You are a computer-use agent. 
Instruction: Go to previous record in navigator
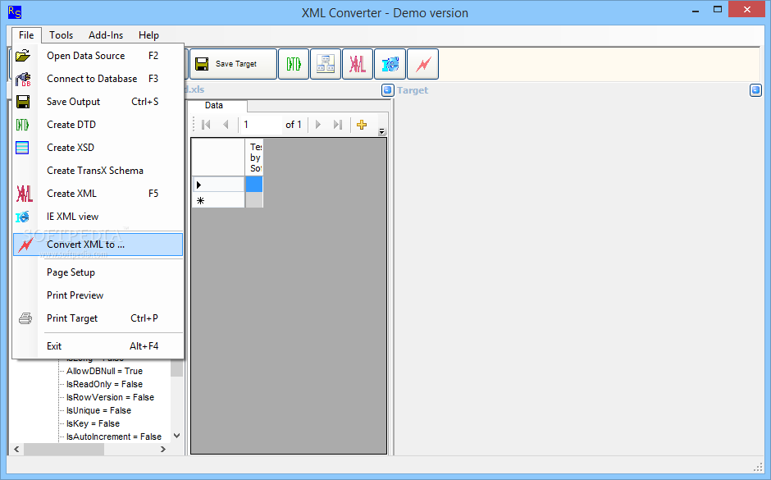pos(226,125)
